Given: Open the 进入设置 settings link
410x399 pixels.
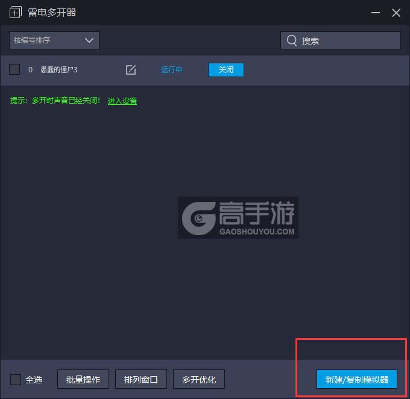Looking at the screenshot, I should point(122,101).
